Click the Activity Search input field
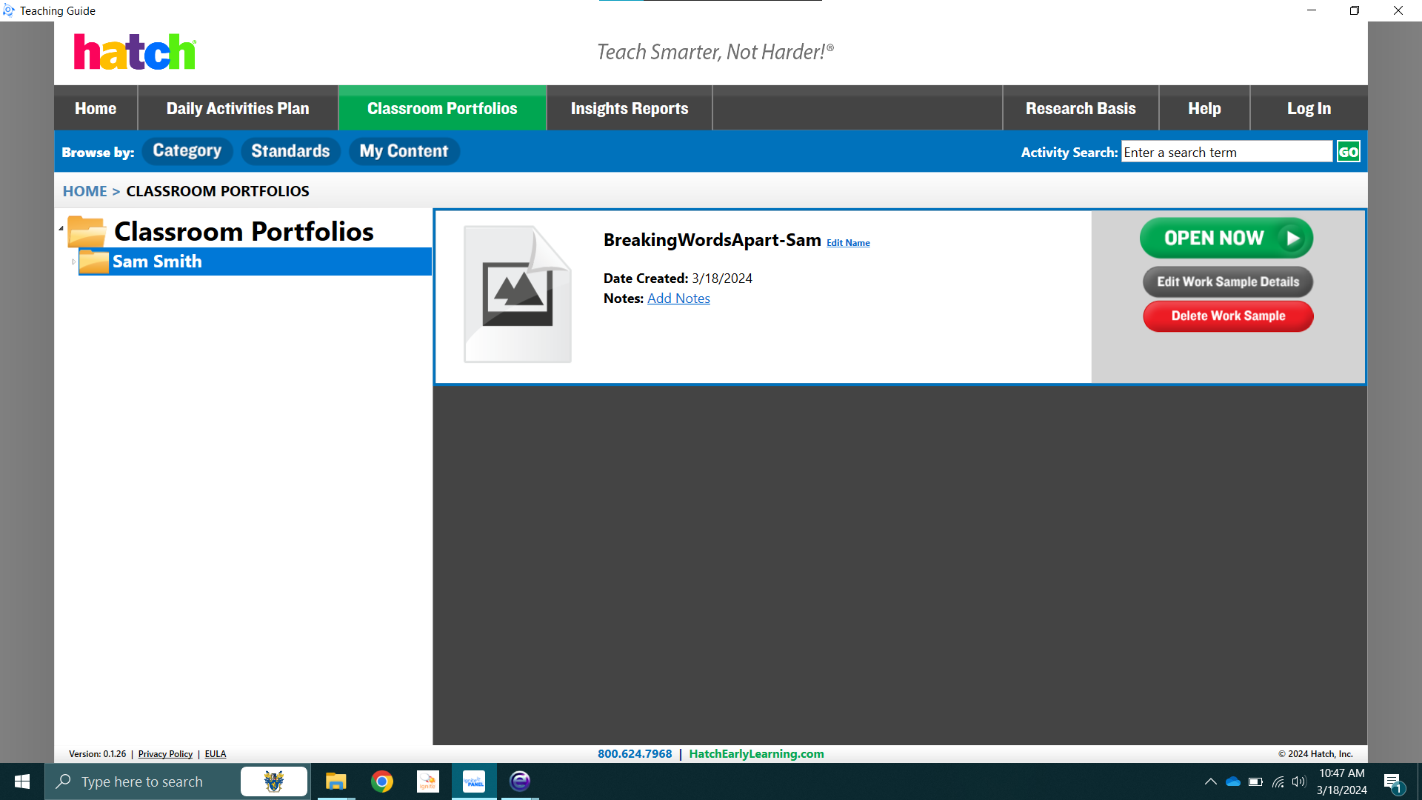 point(1226,151)
